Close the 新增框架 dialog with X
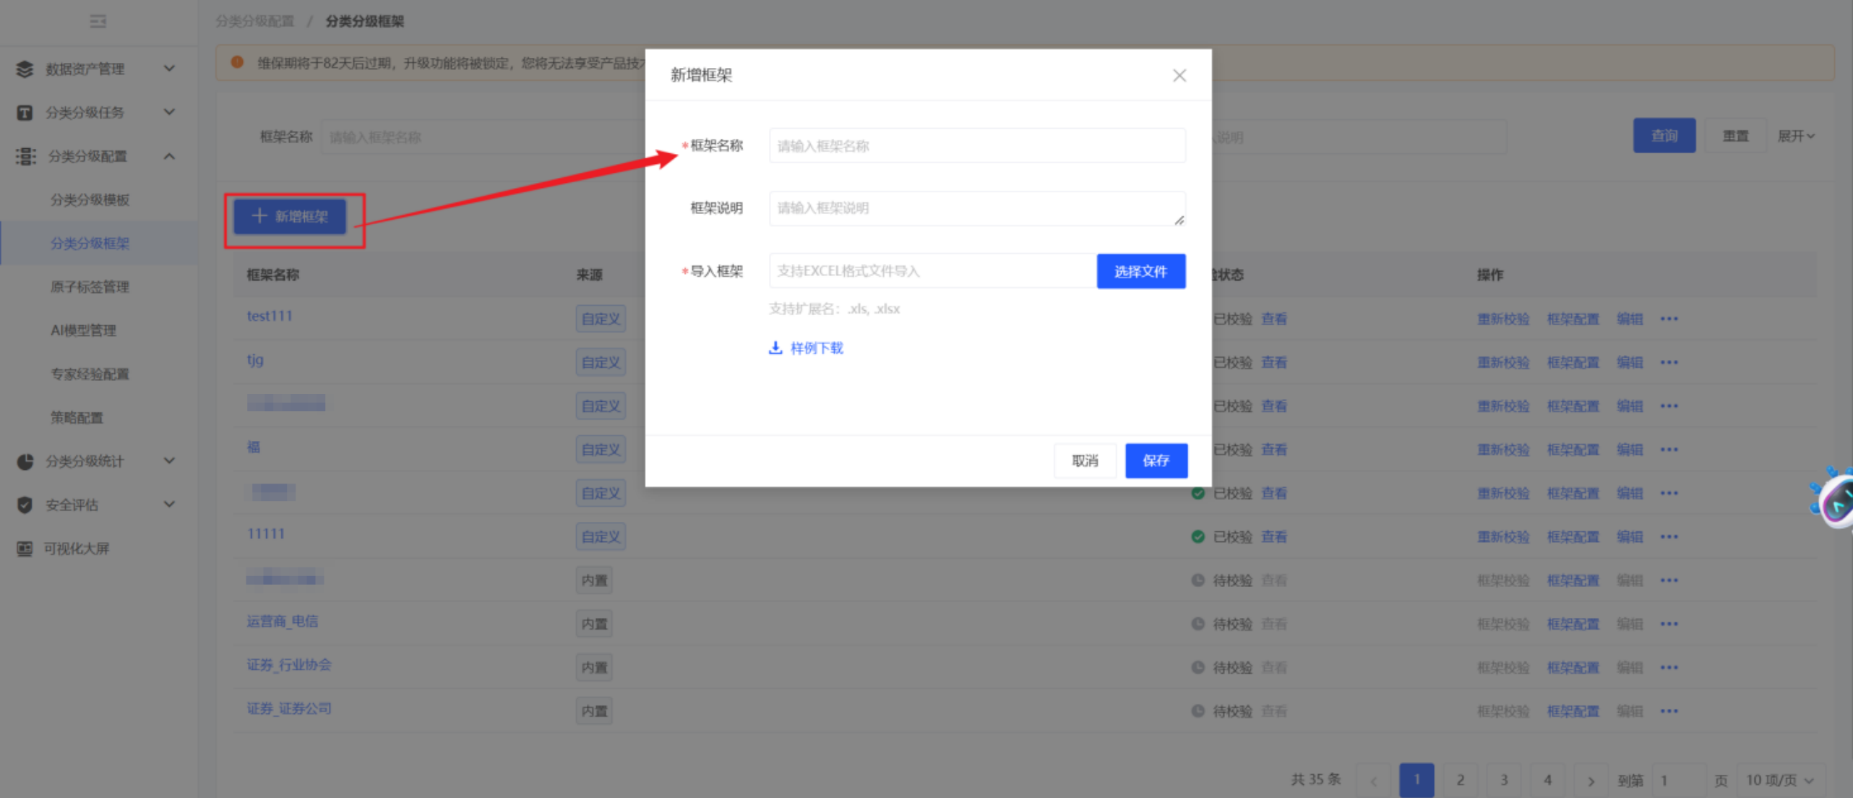The width and height of the screenshot is (1853, 798). [1179, 75]
